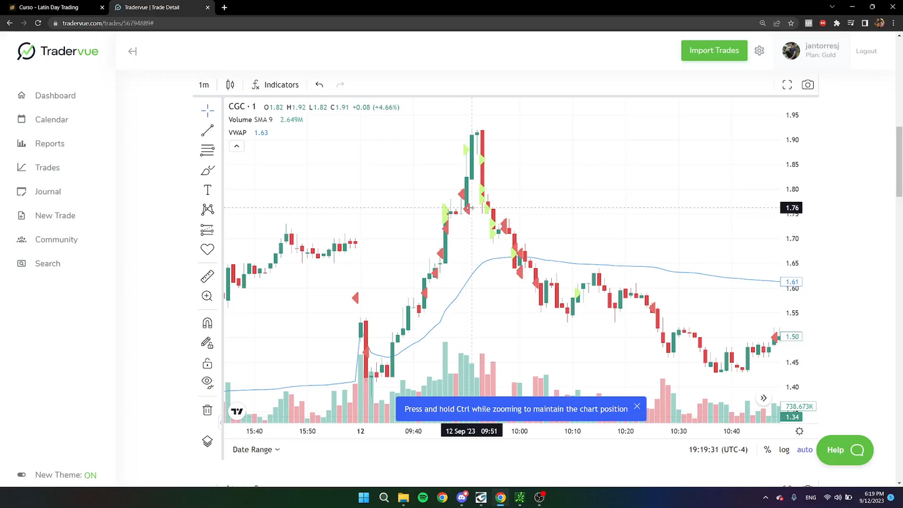
Task: Activate the zoom-in magnifier tool
Action: pos(207,296)
